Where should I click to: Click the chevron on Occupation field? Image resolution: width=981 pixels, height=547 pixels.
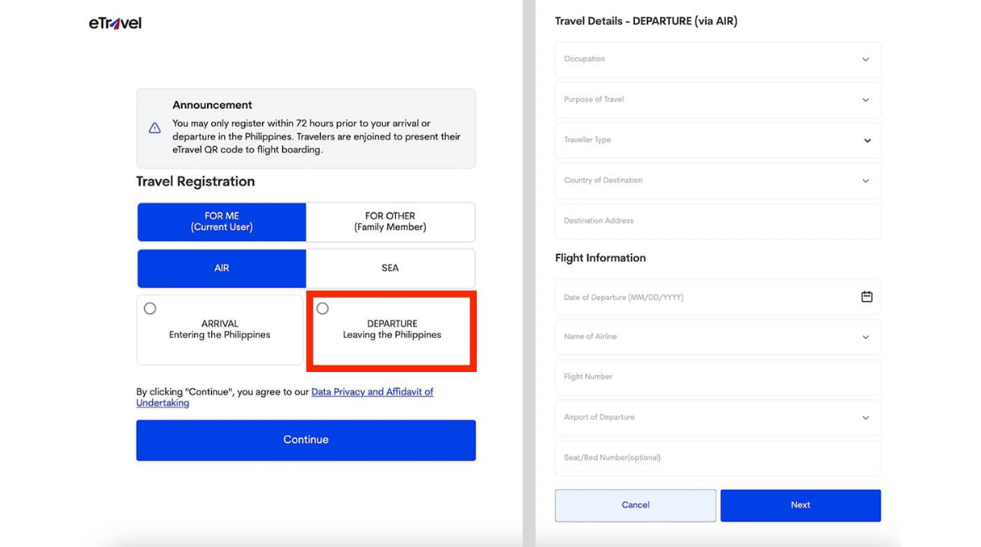click(x=866, y=59)
